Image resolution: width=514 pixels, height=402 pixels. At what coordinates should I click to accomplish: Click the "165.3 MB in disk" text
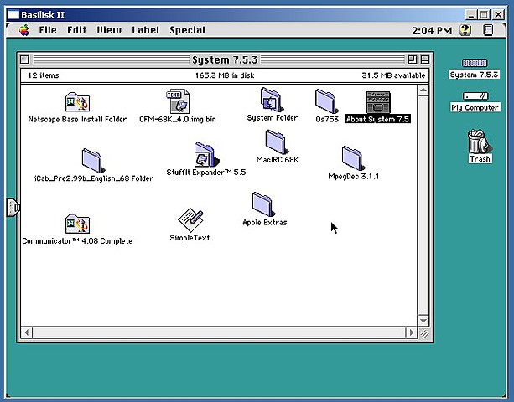pos(225,75)
